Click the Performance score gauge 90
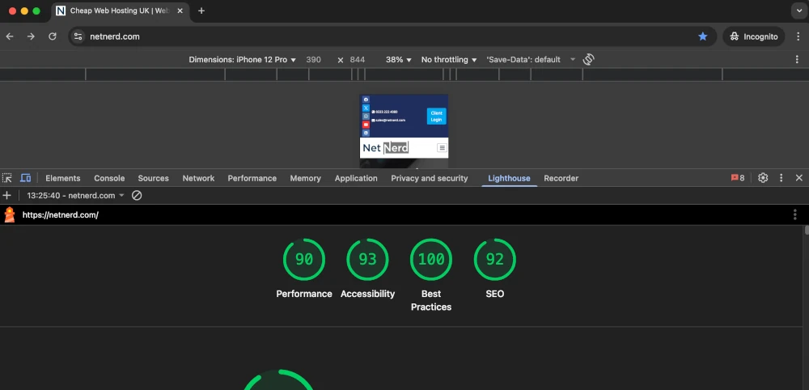The height and width of the screenshot is (390, 809). [303, 260]
